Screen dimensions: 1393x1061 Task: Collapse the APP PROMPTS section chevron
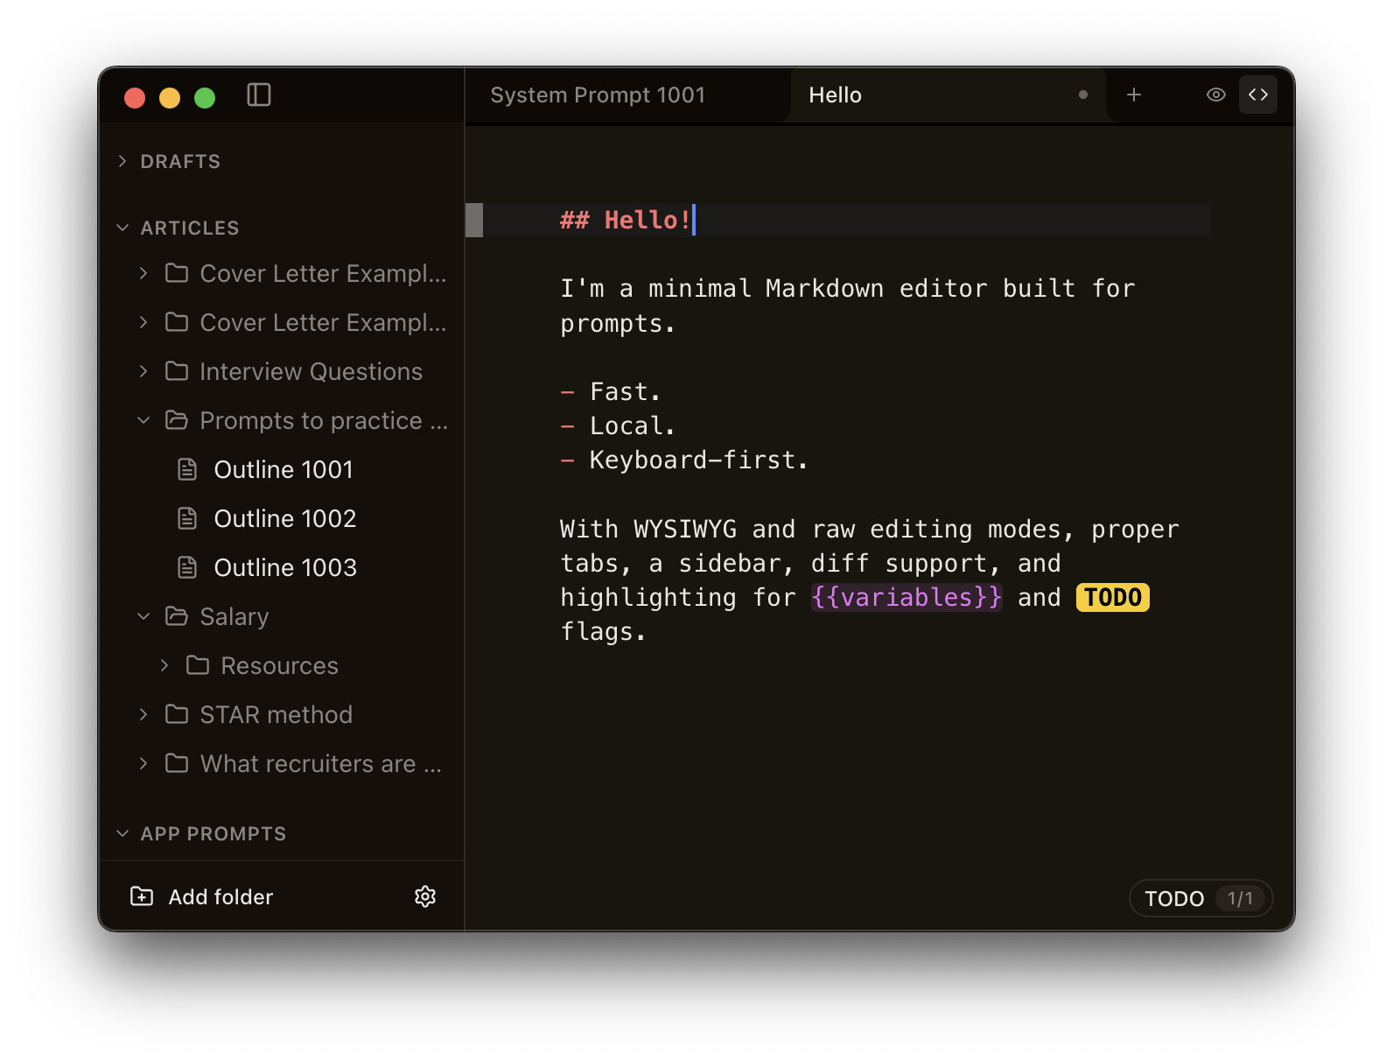pyautogui.click(x=122, y=833)
